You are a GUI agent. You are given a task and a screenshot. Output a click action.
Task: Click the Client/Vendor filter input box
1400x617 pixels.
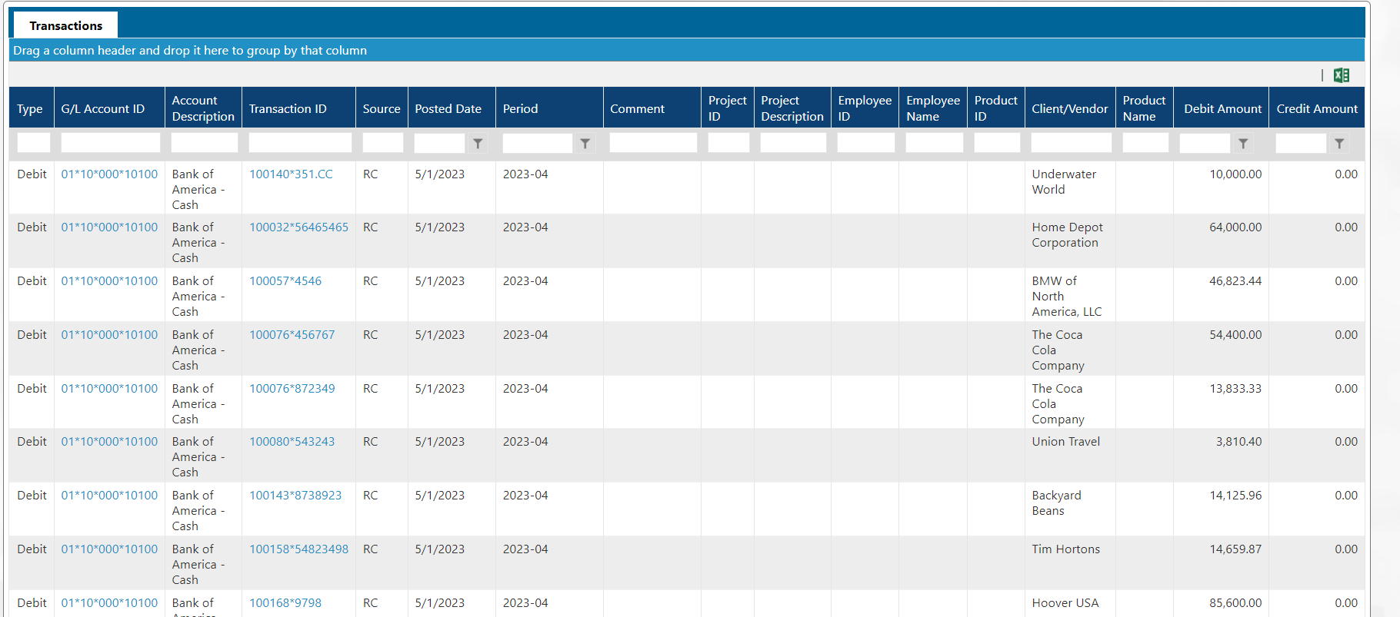click(x=1071, y=143)
